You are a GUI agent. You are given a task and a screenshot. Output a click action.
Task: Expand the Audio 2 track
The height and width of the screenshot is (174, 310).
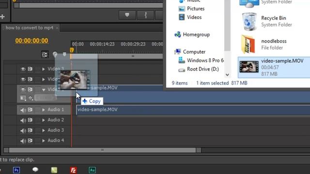click(x=44, y=120)
